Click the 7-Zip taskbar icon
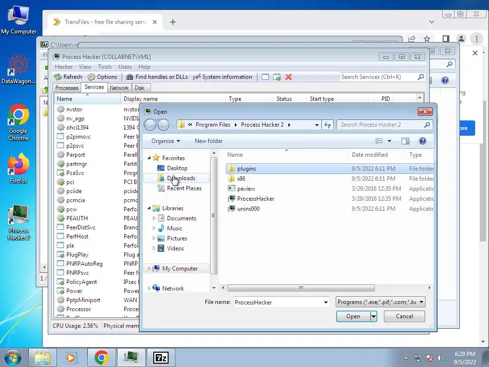This screenshot has width=489, height=367. [161, 357]
